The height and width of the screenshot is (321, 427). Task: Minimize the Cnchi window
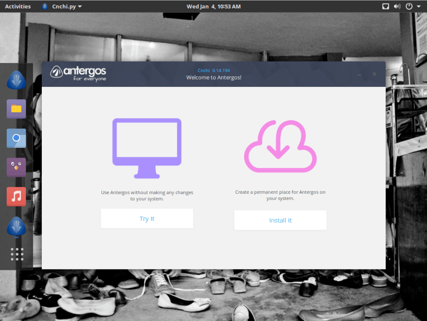coord(359,74)
